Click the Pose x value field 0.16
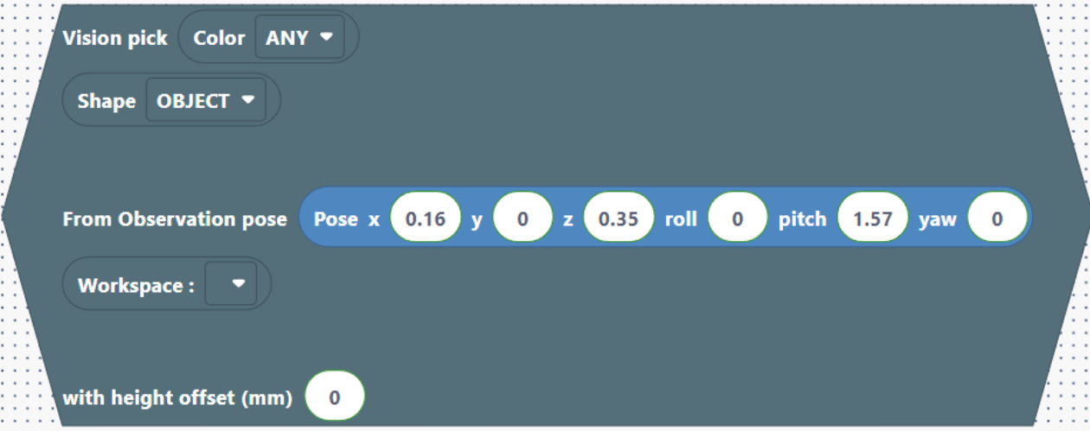This screenshot has height=431, width=1090. tap(426, 219)
